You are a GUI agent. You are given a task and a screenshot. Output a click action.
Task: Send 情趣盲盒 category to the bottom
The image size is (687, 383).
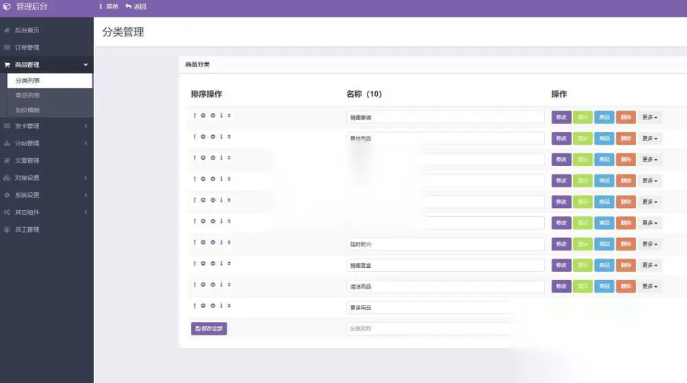pos(221,264)
